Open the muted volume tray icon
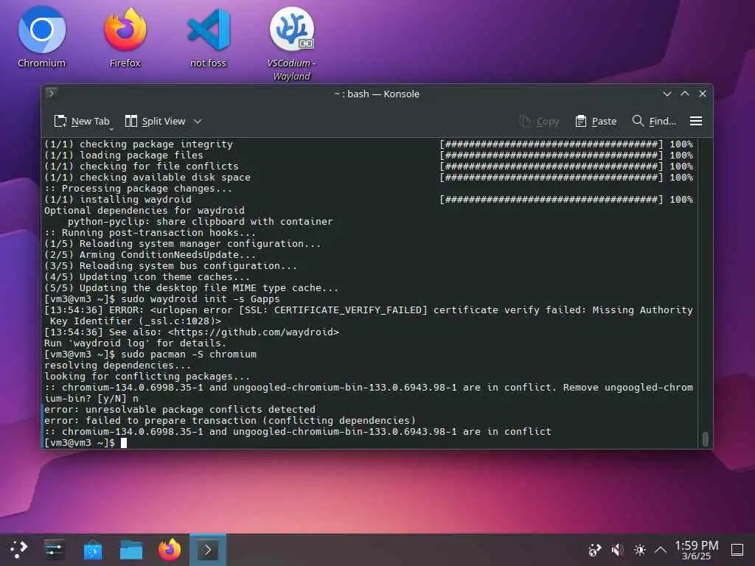This screenshot has width=755, height=566. pos(617,550)
